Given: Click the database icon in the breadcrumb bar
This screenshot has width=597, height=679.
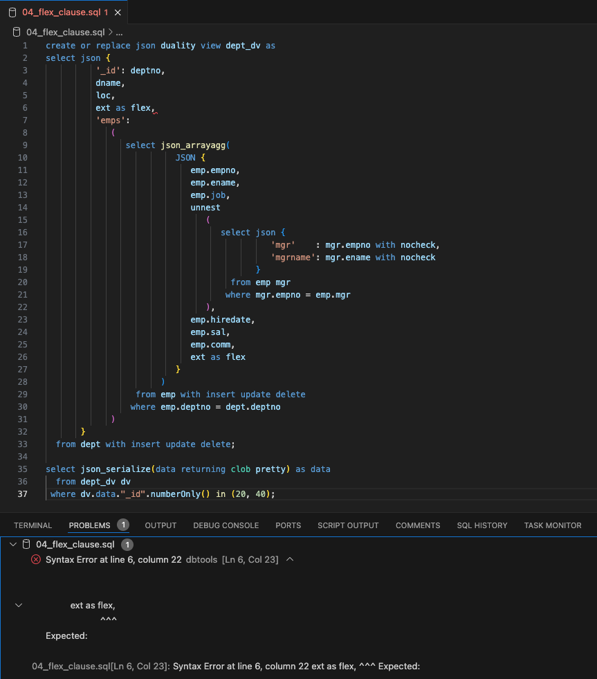Looking at the screenshot, I should click(x=16, y=31).
